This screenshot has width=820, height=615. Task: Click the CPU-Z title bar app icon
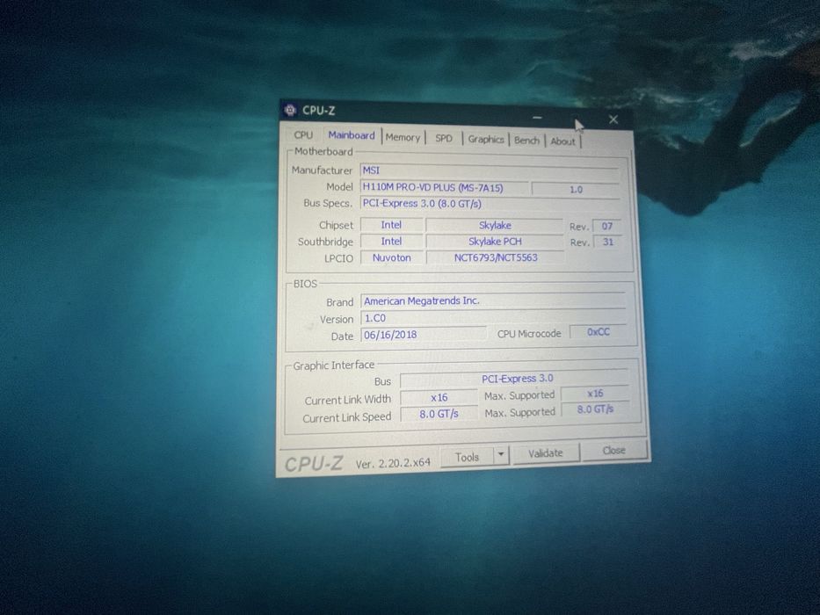[x=290, y=110]
